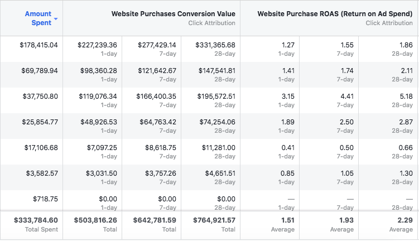Select 7-day value $64,763.42
This screenshot has height=241, width=419.
[158, 122]
